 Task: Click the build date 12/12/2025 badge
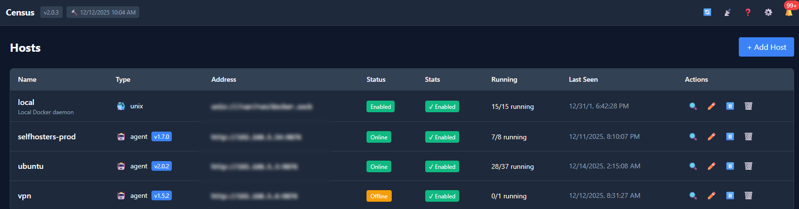[x=103, y=13]
